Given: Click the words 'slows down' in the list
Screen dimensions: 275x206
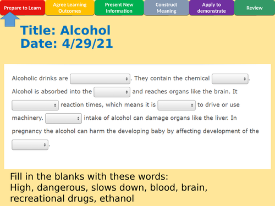Looking at the screenshot, I should click(119, 187).
